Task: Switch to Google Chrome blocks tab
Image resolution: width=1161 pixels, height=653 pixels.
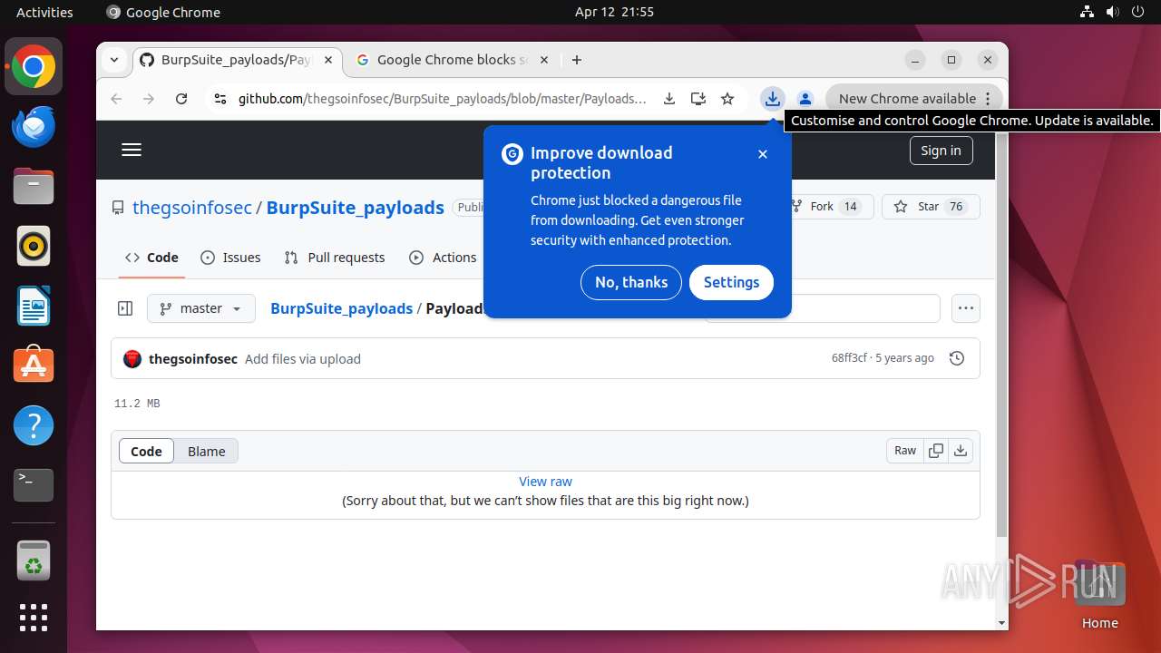Action: 452,60
